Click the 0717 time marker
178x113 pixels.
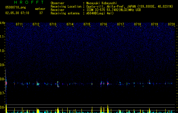click(121, 24)
